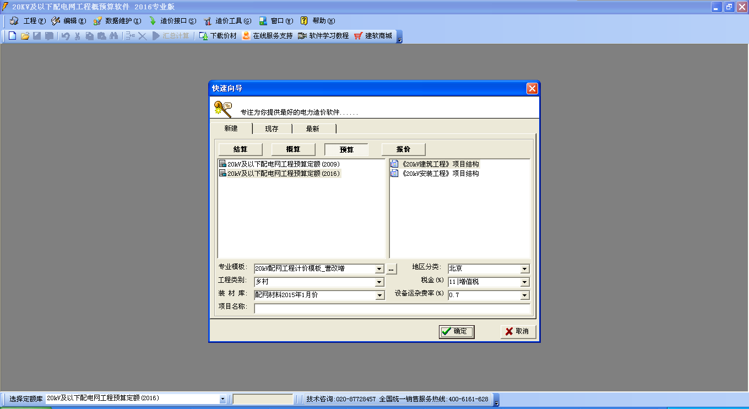Switch to the 现存 tab
The image size is (749, 409).
pyautogui.click(x=272, y=129)
